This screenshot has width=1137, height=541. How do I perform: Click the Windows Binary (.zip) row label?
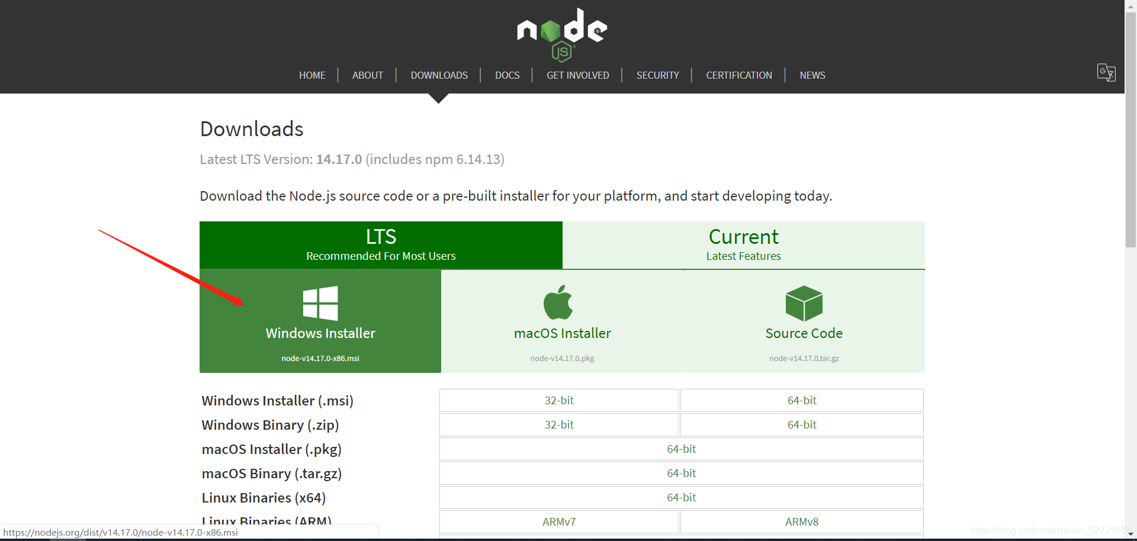tap(270, 425)
